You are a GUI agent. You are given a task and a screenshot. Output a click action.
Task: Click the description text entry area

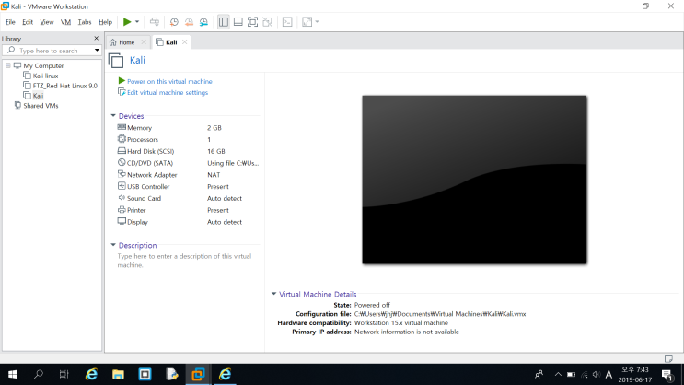pyautogui.click(x=184, y=261)
